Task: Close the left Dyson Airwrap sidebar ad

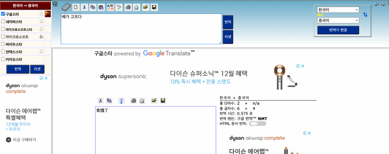Action: 46,78
